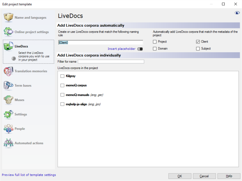The width and height of the screenshot is (242, 181).
Task: Click the Term bases icon
Action: click(x=9, y=85)
